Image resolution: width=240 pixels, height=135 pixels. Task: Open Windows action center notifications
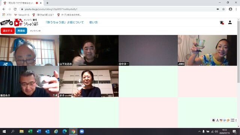tap(234, 132)
